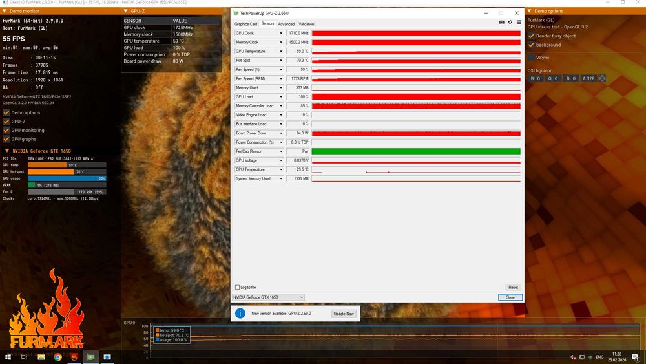Click the GPU 0 temperature graph legend
The image size is (646, 364).
tap(172, 335)
